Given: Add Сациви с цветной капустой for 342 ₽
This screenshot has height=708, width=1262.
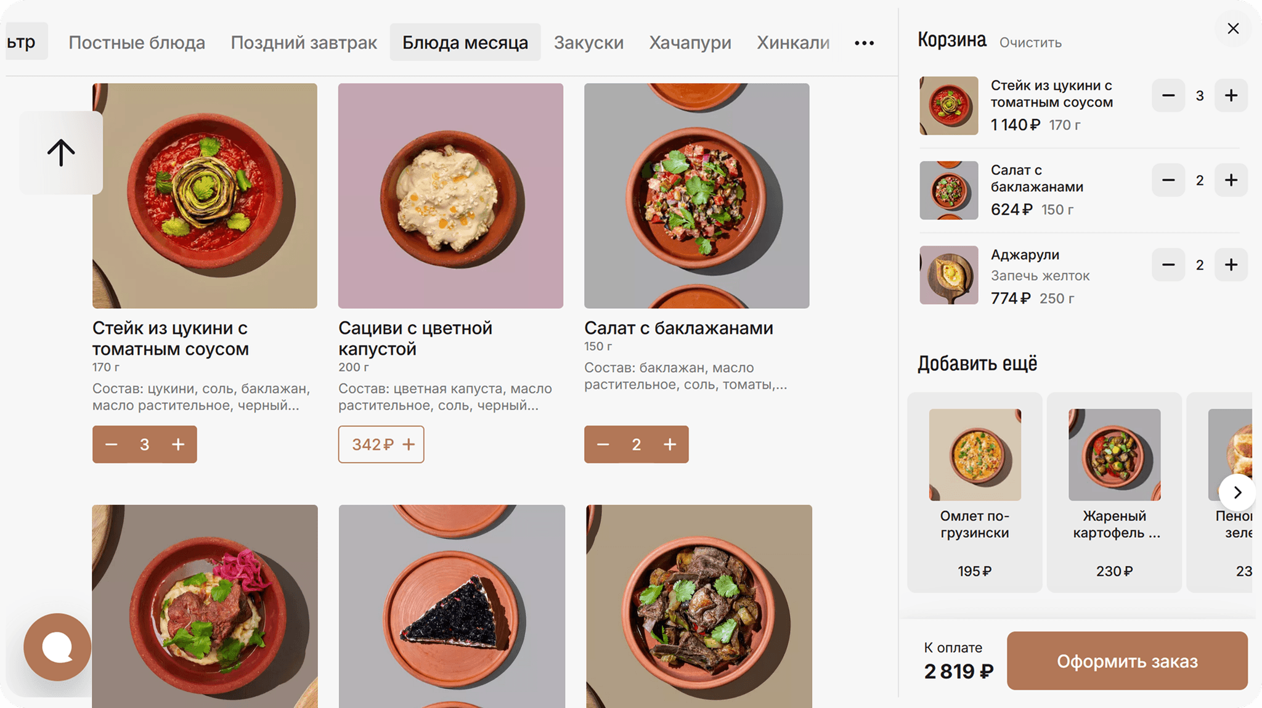Looking at the screenshot, I should pyautogui.click(x=381, y=444).
